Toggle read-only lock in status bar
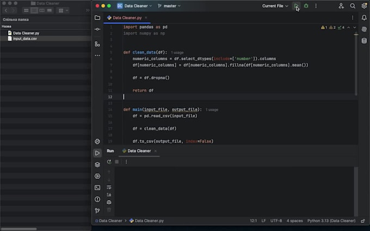This screenshot has width=370, height=231. [x=363, y=221]
